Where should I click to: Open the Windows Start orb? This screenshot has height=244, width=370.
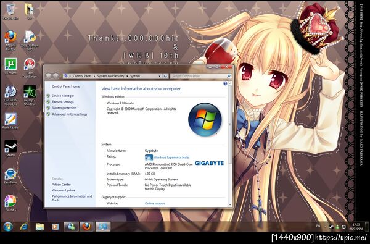[x=8, y=227]
